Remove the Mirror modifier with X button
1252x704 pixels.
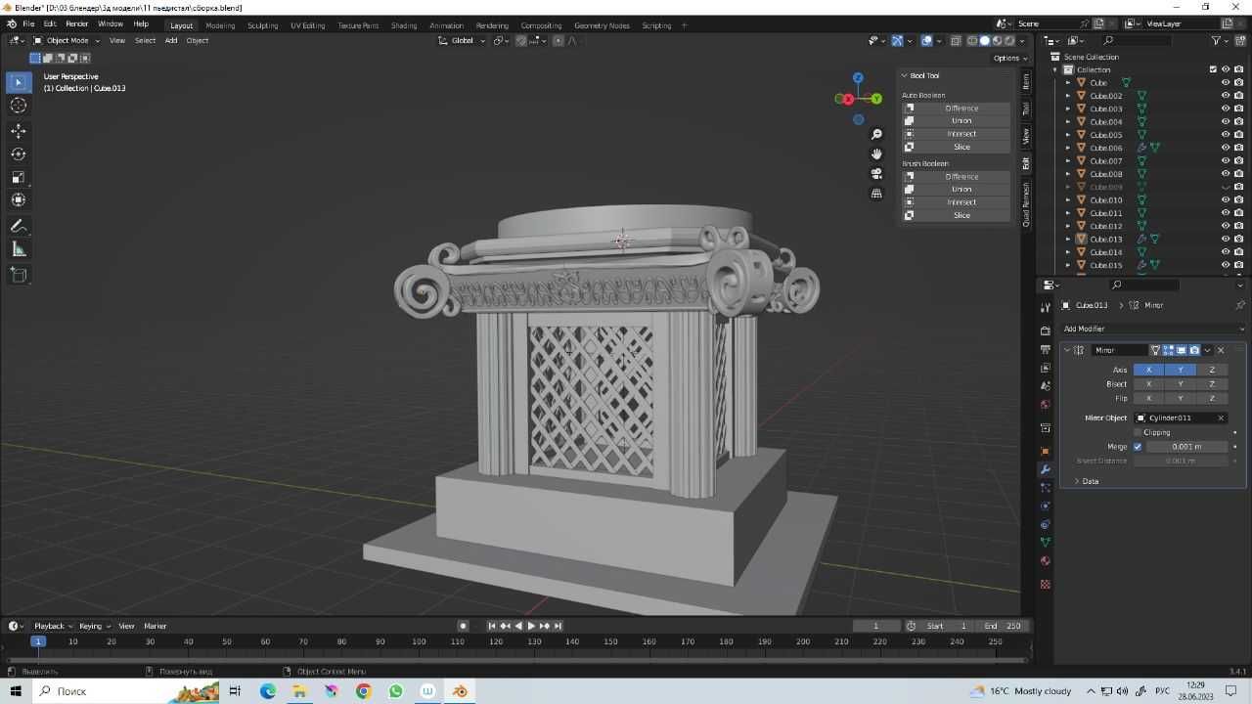[x=1220, y=350]
